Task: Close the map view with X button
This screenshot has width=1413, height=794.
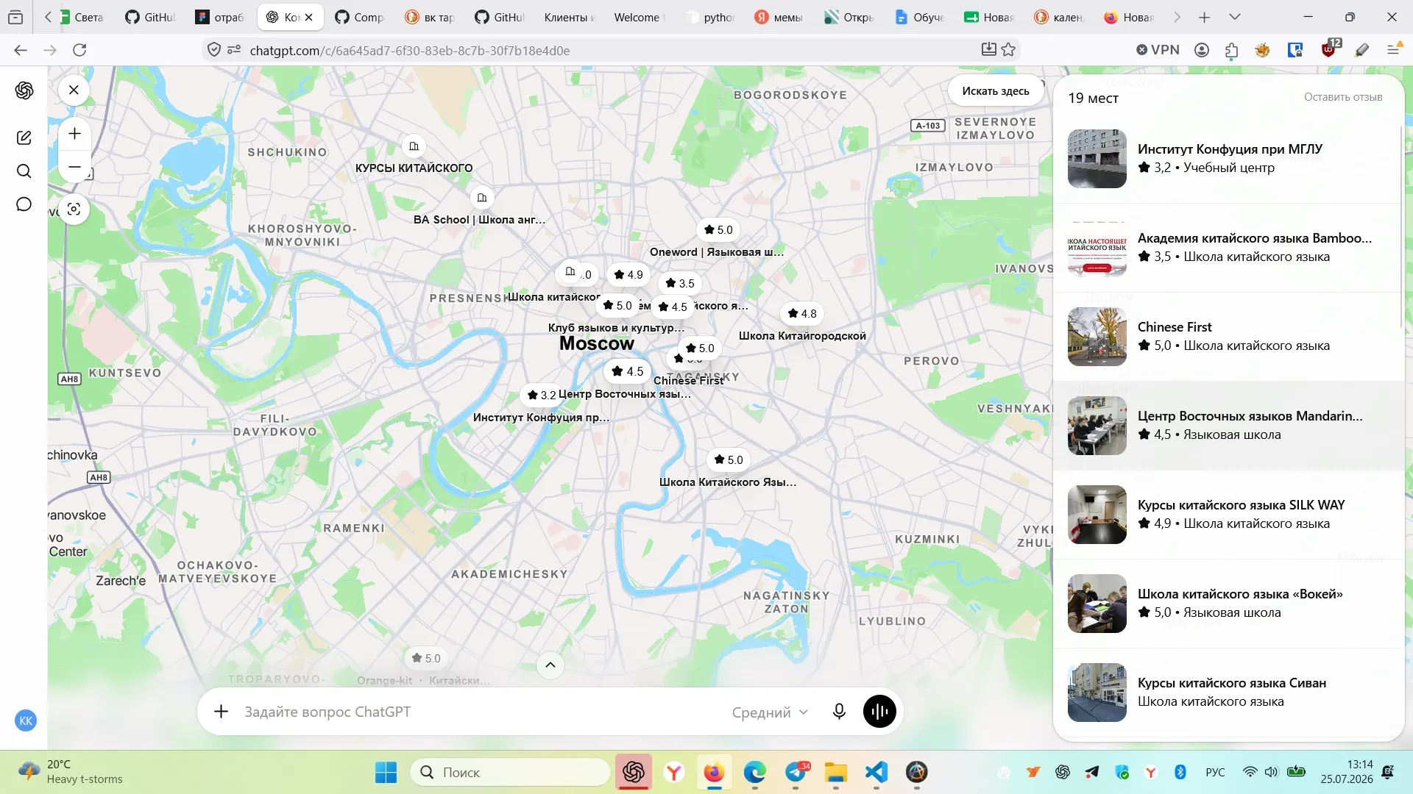Action: point(74,90)
